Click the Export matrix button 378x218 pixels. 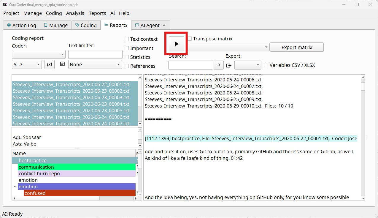coord(297,47)
